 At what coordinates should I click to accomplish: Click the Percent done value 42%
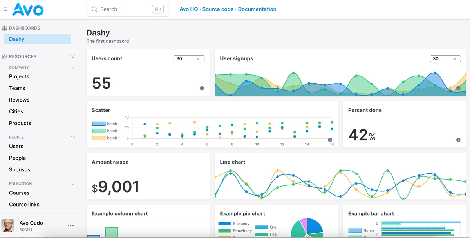point(362,135)
